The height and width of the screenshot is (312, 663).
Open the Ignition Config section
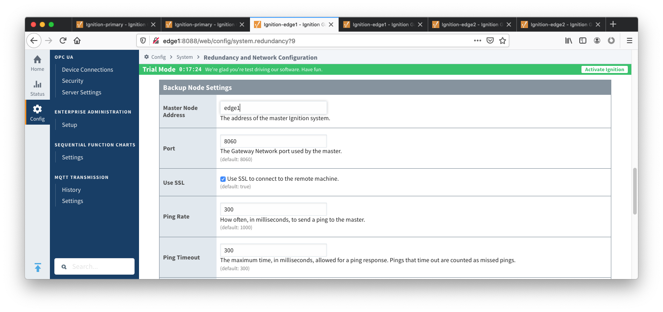pos(37,113)
